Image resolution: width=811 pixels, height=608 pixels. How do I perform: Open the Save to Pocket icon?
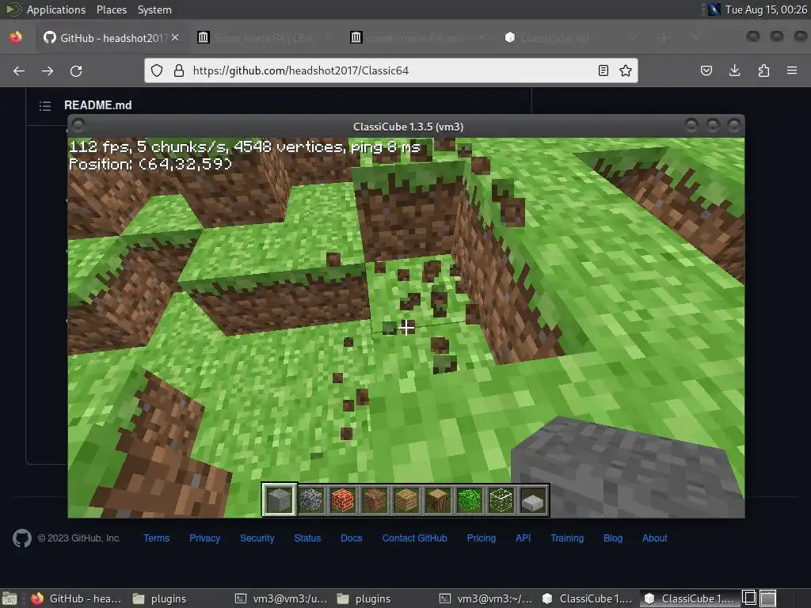(706, 70)
